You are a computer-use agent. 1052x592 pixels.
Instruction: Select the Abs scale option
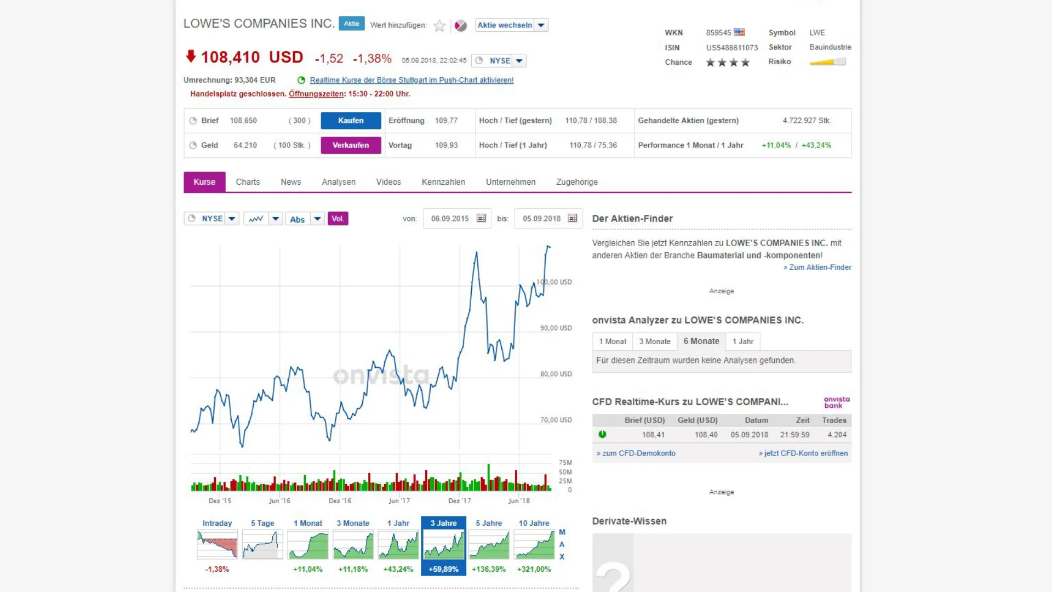(x=298, y=219)
